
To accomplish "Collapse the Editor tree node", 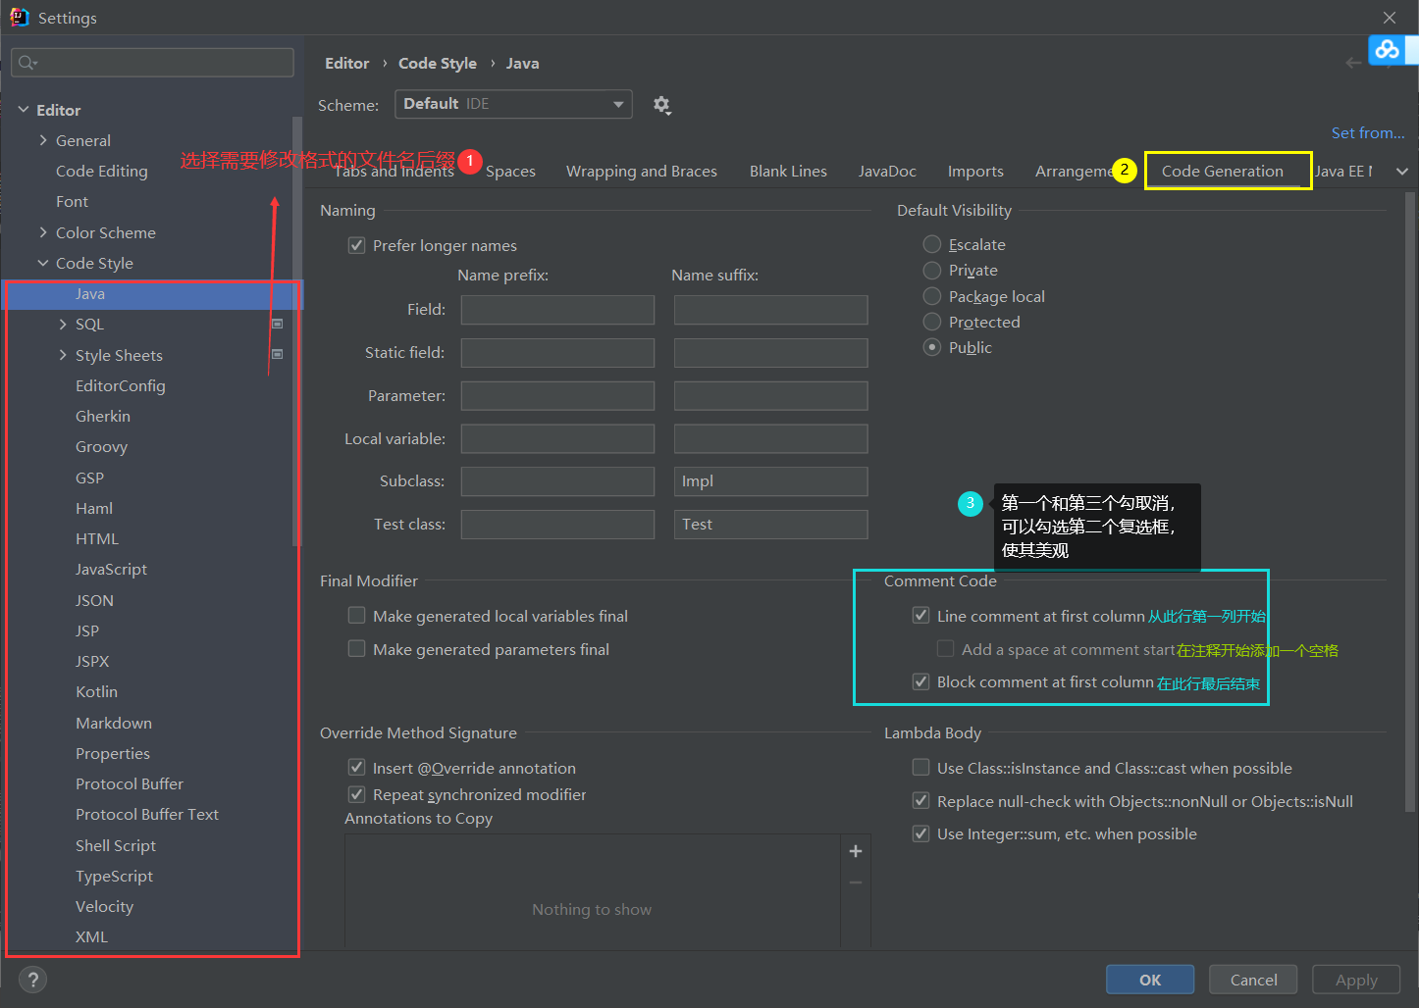I will (x=24, y=110).
